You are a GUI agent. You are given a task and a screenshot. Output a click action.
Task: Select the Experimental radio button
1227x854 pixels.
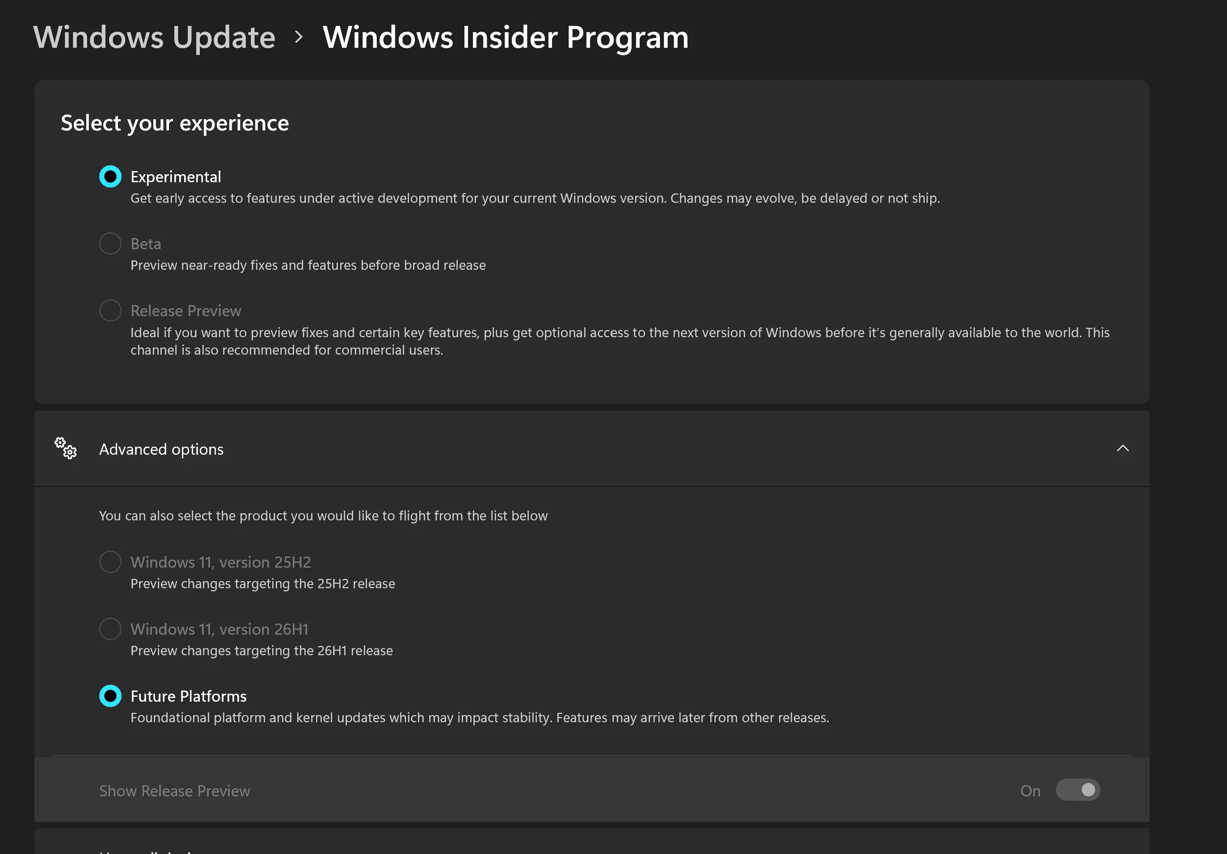[x=110, y=176]
